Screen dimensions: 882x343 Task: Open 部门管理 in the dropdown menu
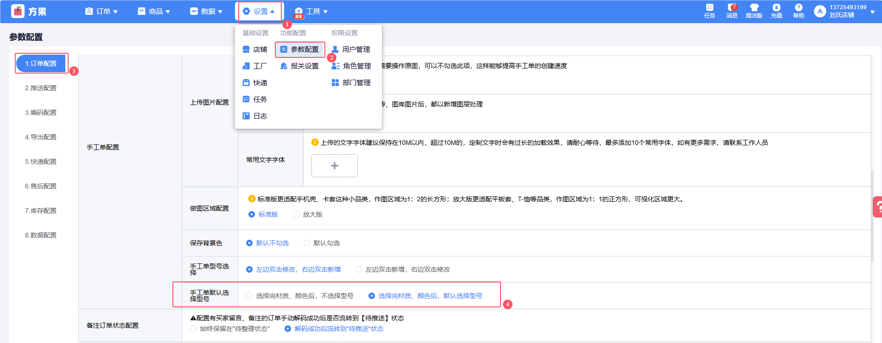point(351,83)
